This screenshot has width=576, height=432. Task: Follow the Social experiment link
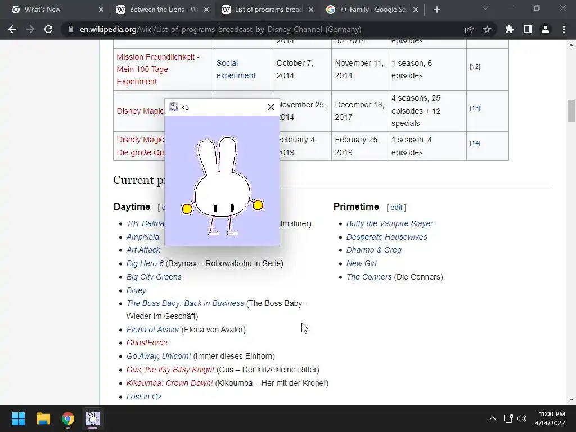pos(236,69)
